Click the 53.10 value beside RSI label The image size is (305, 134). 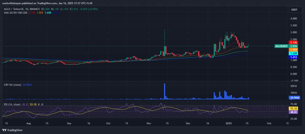34,105
